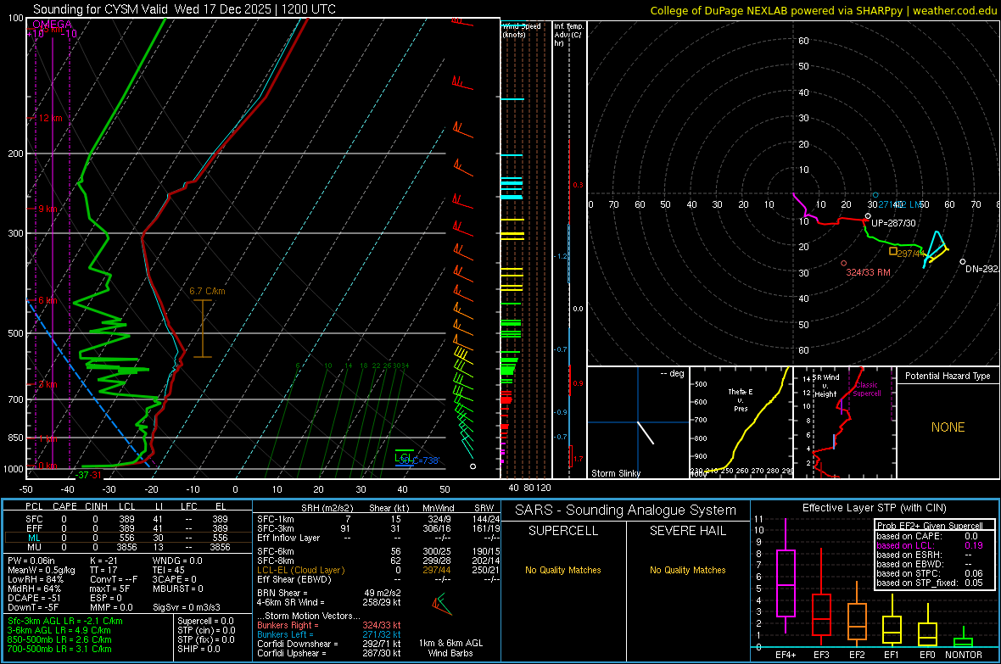Select the "SFC-1km" kinematics row
Screen dimensions: 1001x664
pyautogui.click(x=378, y=520)
